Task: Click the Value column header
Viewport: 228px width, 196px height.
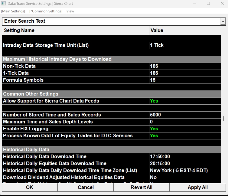Action: pyautogui.click(x=185, y=30)
